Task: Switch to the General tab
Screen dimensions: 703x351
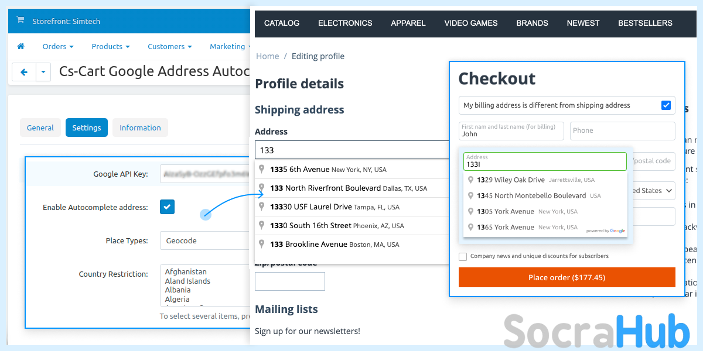Action: pos(40,128)
